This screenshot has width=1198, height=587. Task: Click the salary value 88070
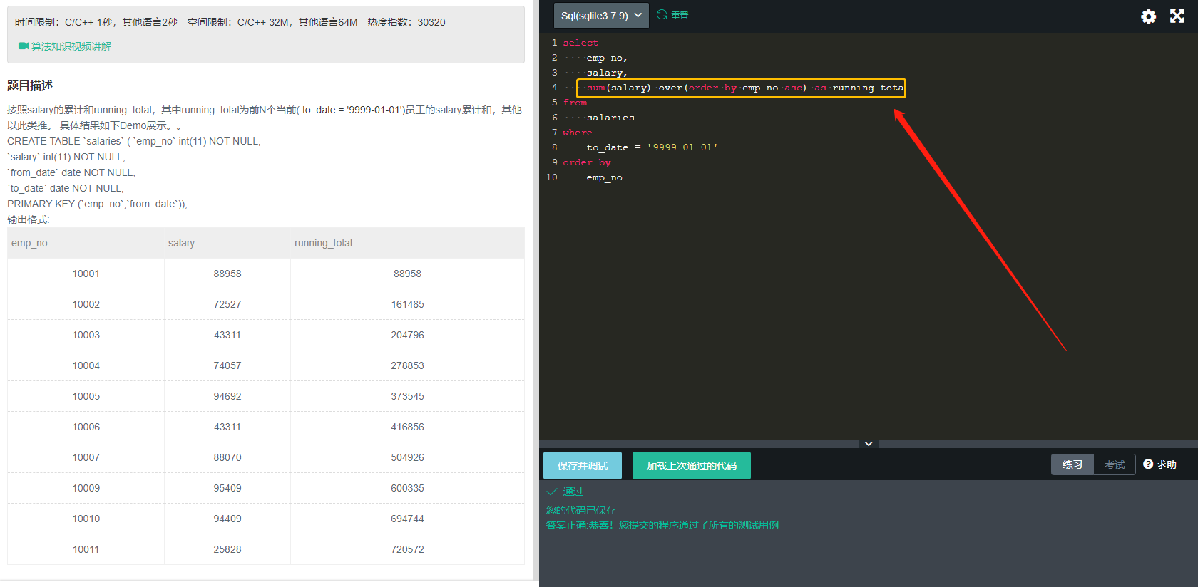[x=227, y=457]
